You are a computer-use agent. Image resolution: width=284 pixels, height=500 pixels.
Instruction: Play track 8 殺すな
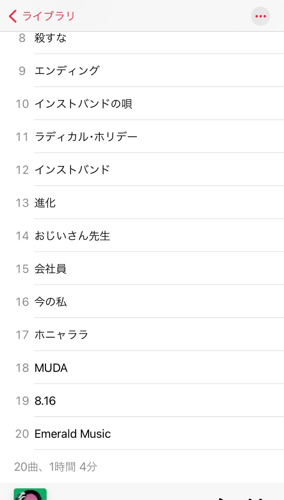[50, 38]
